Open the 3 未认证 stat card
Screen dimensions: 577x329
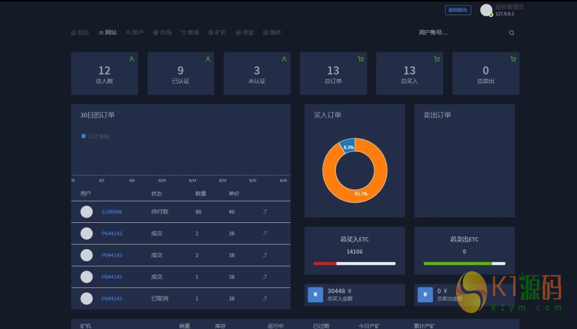[257, 74]
